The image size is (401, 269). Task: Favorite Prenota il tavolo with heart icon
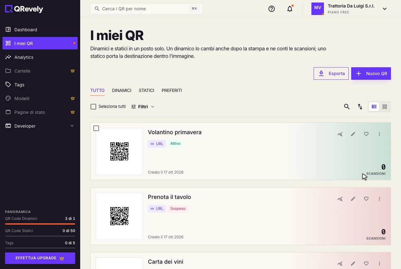coord(366,199)
